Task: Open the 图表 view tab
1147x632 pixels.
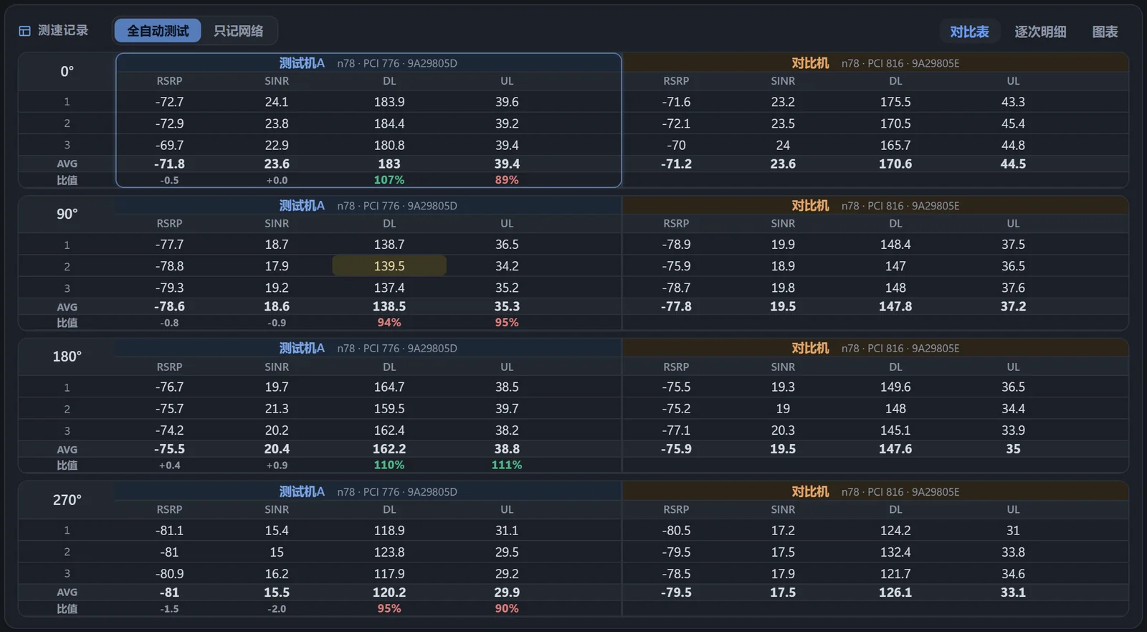Action: (1105, 32)
